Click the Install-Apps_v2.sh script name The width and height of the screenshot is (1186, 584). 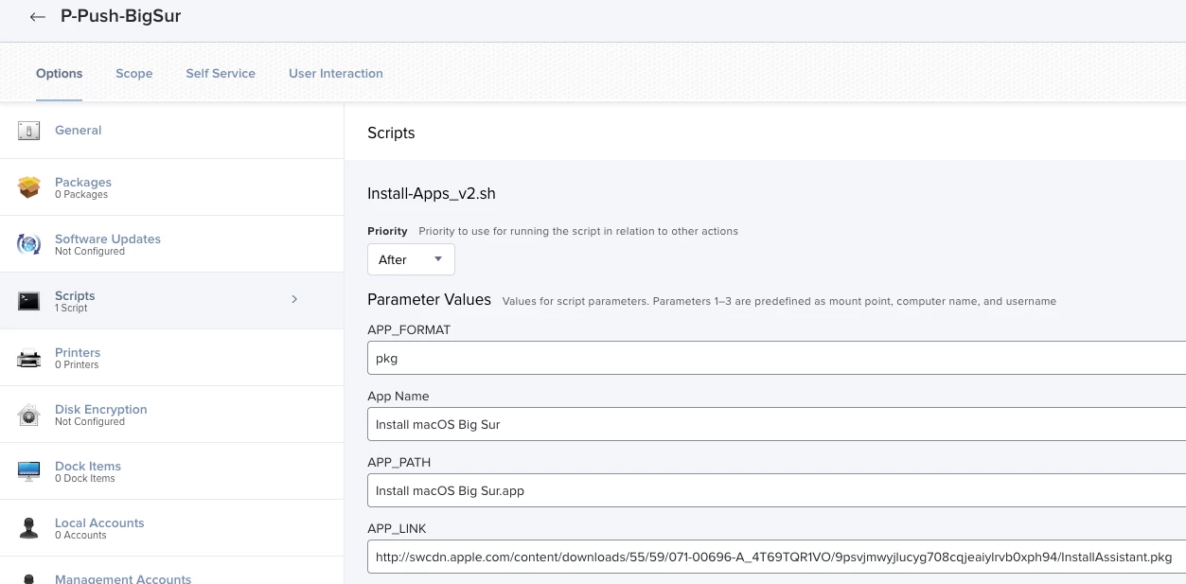(x=432, y=193)
